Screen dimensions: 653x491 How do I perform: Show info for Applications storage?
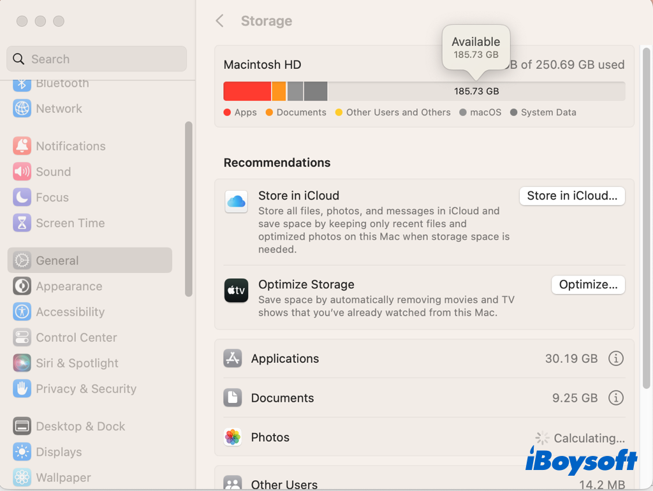[615, 358]
